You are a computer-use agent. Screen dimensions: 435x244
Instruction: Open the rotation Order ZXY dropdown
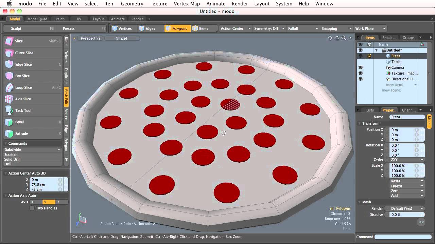(x=407, y=160)
